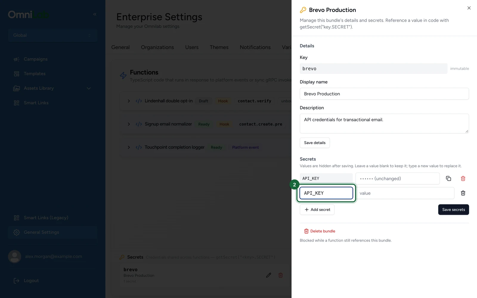477x298 pixels.
Task: Click the key icon beside Brevo Production title
Action: tap(303, 10)
